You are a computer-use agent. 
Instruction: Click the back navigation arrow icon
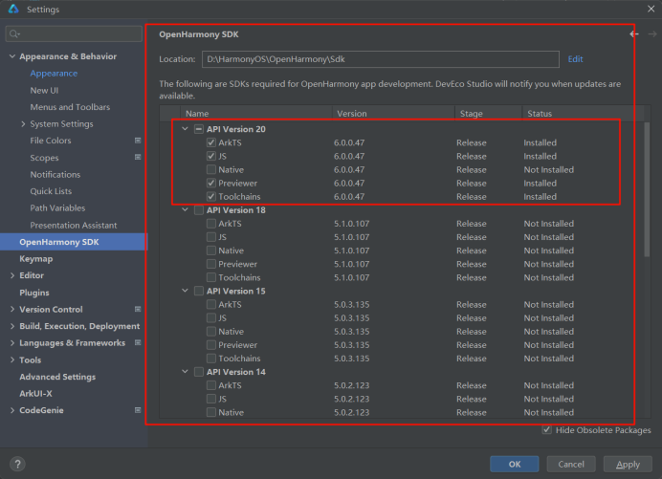tap(633, 34)
